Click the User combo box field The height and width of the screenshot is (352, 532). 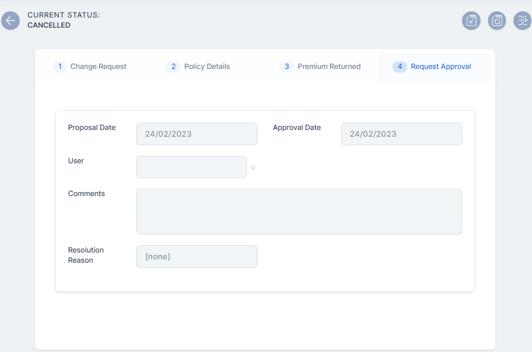(x=191, y=167)
